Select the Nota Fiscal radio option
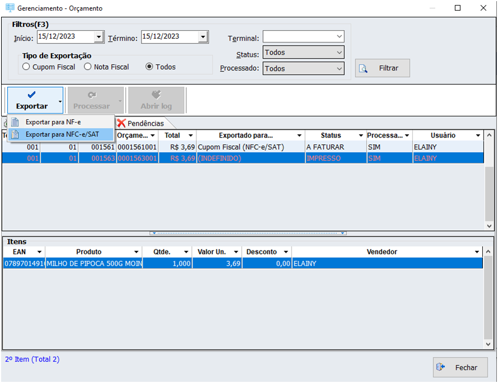This screenshot has width=498, height=383. (x=88, y=67)
